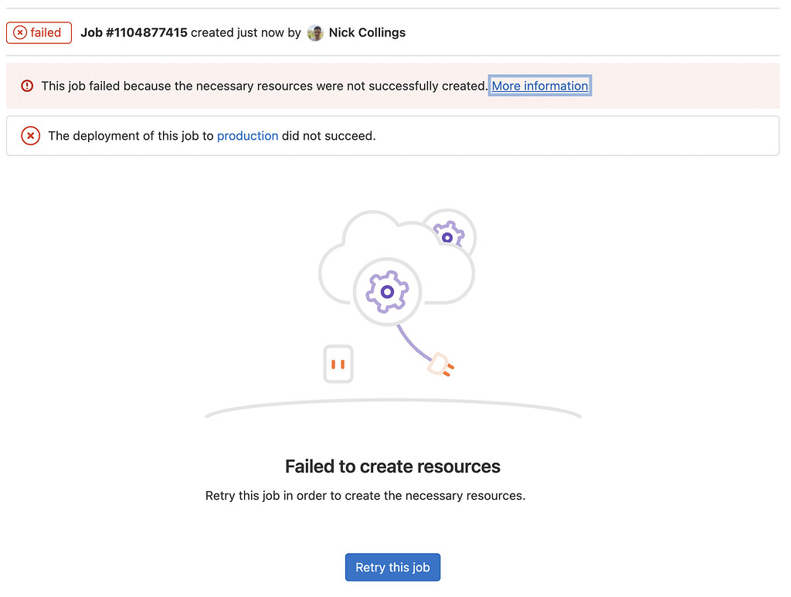The height and width of the screenshot is (597, 791).
Task: Click the Retry this job button
Action: click(392, 567)
